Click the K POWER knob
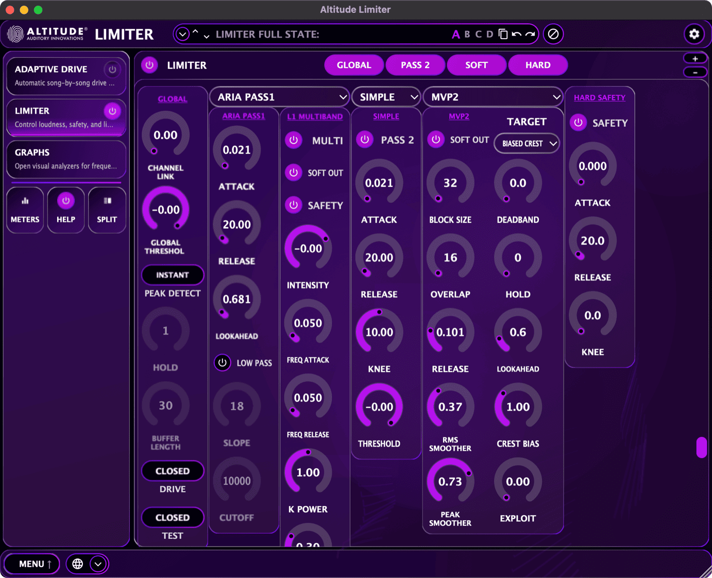The image size is (712, 578). (x=308, y=472)
